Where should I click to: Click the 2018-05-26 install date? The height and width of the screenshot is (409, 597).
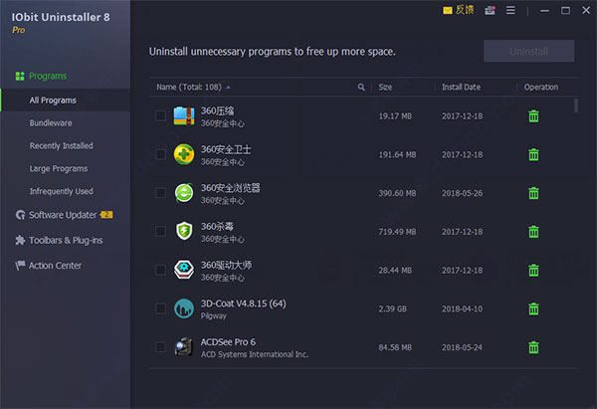pos(462,193)
